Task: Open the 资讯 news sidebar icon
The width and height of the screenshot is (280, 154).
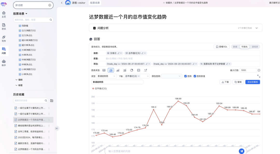Action: [4, 27]
